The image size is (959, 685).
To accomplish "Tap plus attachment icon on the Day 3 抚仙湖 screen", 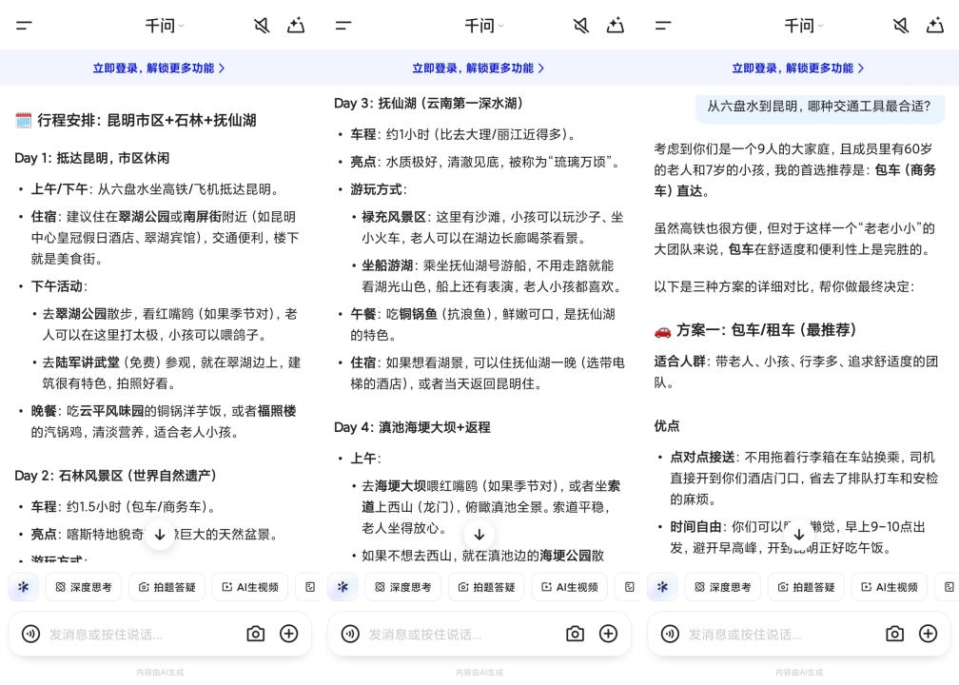I will (608, 634).
